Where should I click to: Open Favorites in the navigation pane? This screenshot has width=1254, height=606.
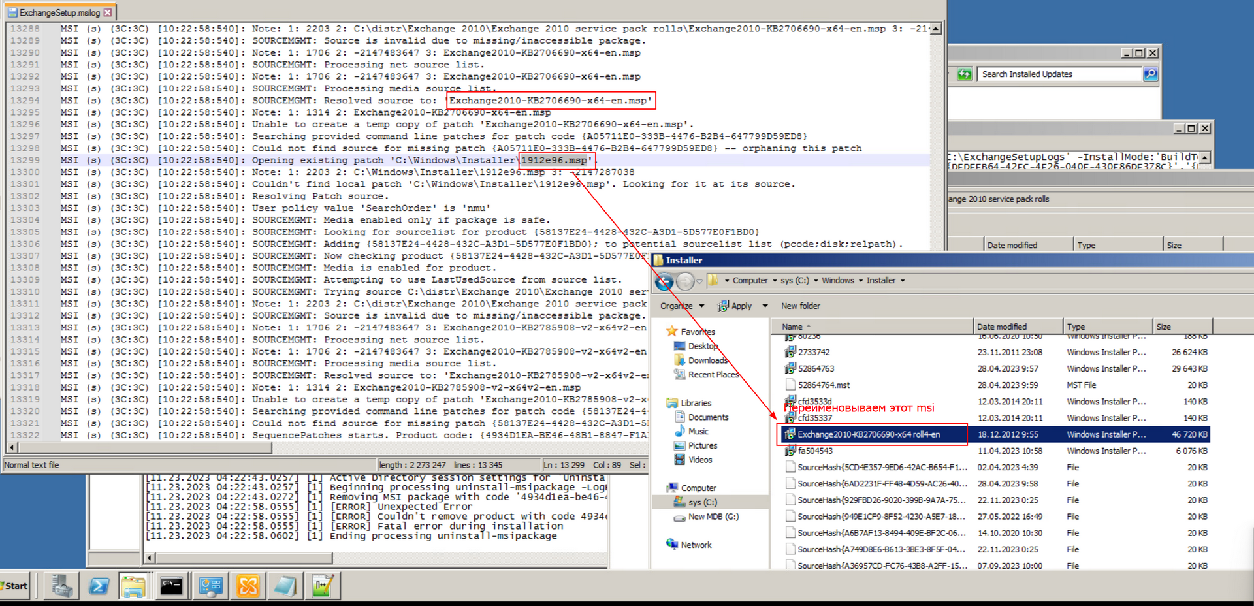[x=698, y=332]
